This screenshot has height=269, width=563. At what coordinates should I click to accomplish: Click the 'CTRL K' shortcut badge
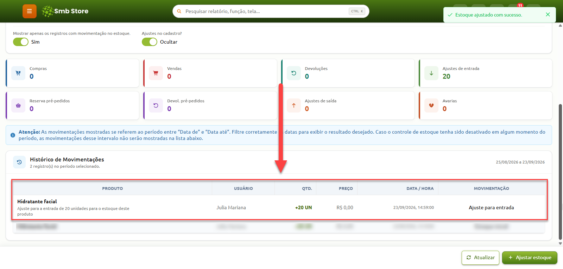[x=357, y=11]
